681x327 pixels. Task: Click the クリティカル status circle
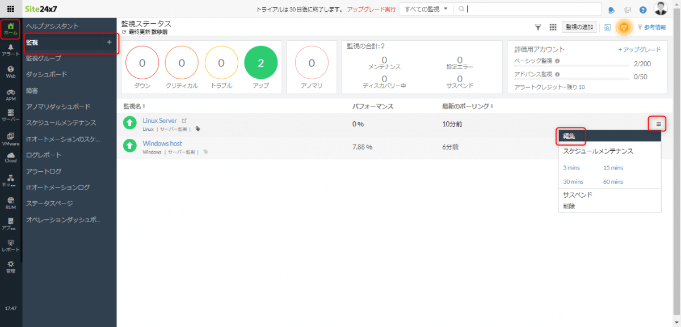(x=182, y=63)
